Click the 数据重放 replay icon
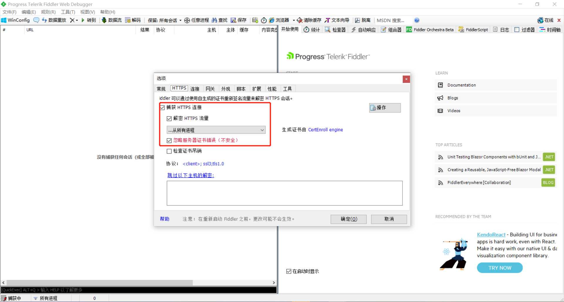Image resolution: width=564 pixels, height=302 pixels. (45, 20)
